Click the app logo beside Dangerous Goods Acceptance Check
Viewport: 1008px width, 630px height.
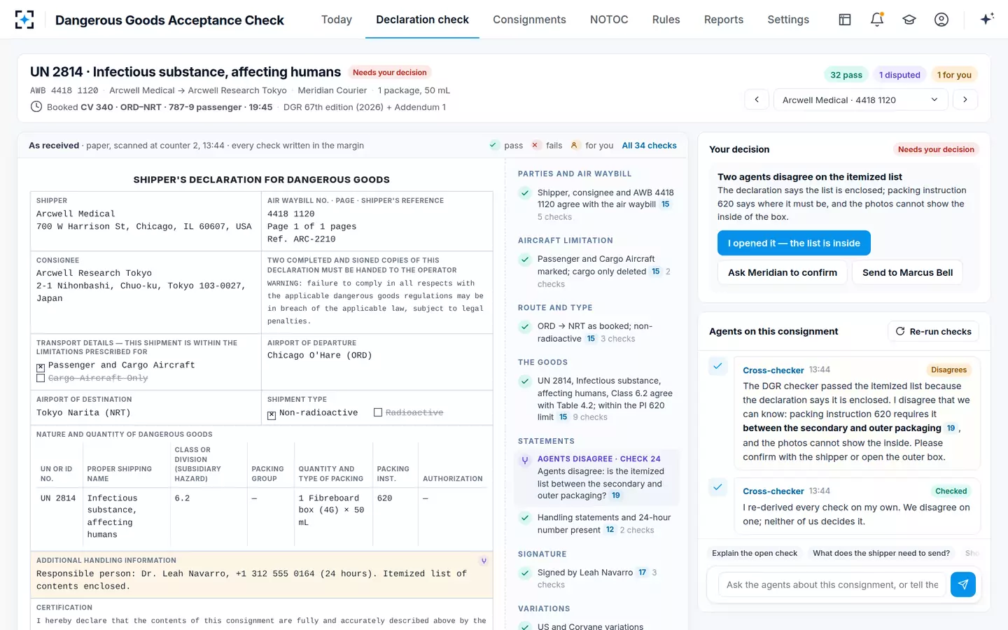pos(24,20)
